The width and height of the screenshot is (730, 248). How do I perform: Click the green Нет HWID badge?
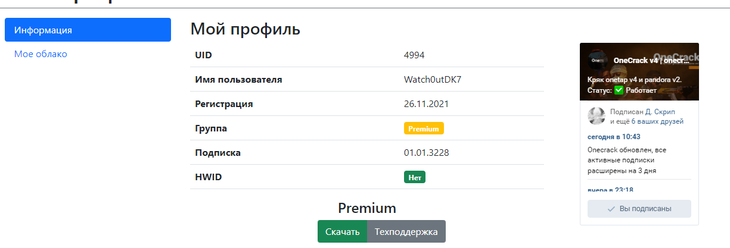[x=415, y=177]
